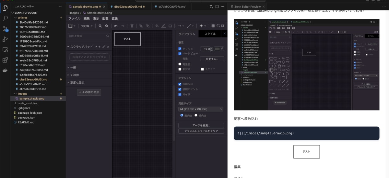This screenshot has height=178, width=389.
Task: Click the table grid toolbar icon
Action: 213,26
